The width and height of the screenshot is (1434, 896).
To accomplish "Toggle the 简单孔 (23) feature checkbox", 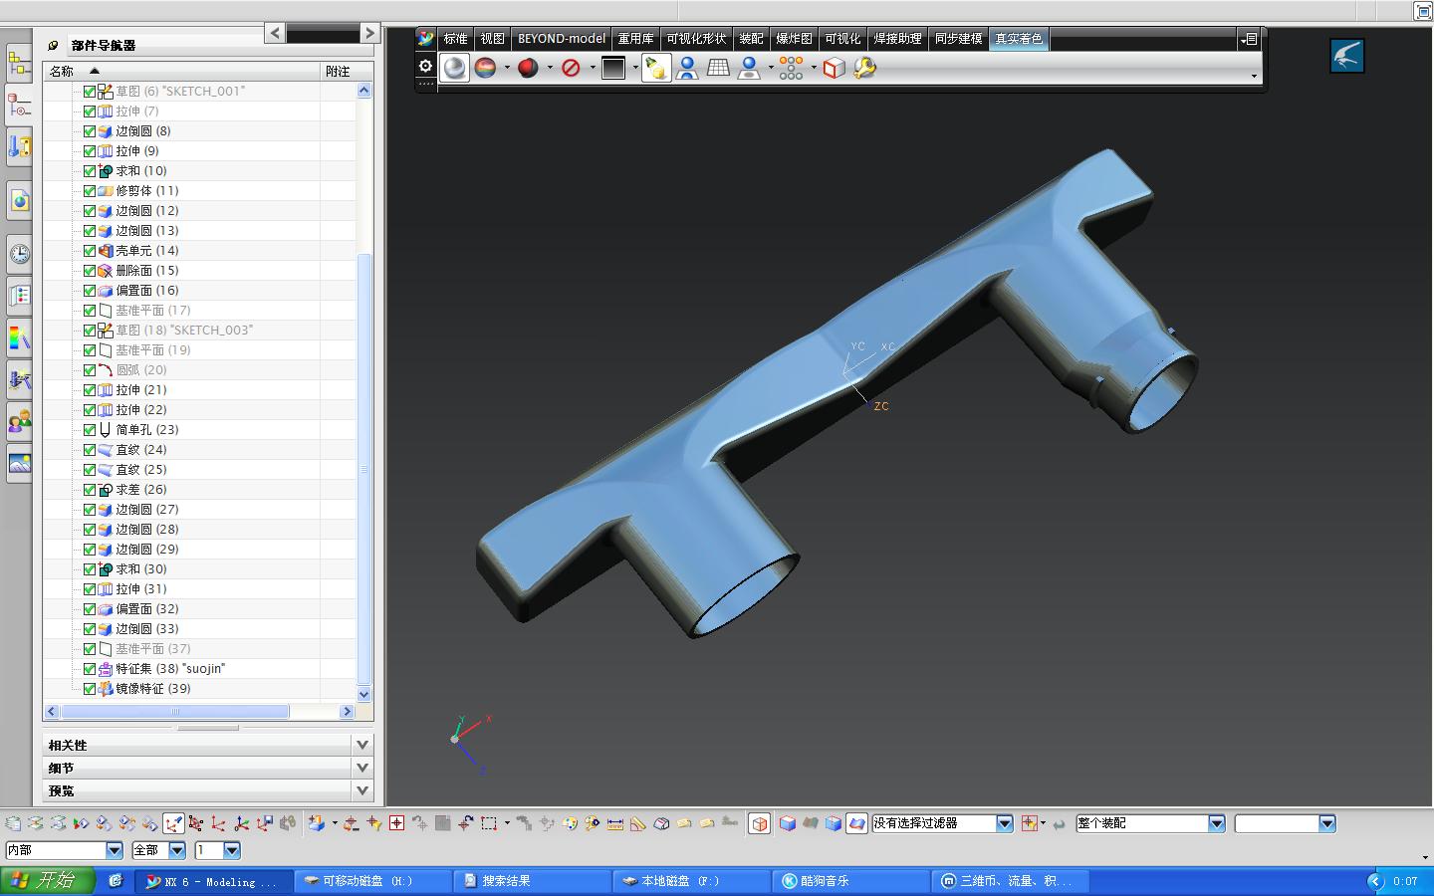I will [x=90, y=430].
